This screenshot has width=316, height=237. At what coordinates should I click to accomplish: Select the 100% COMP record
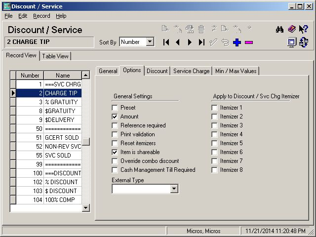[49, 199]
